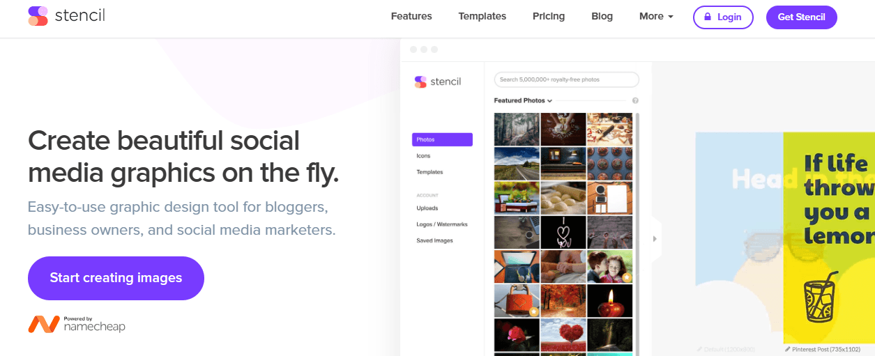
Task: Click the help question mark icon
Action: tap(635, 101)
